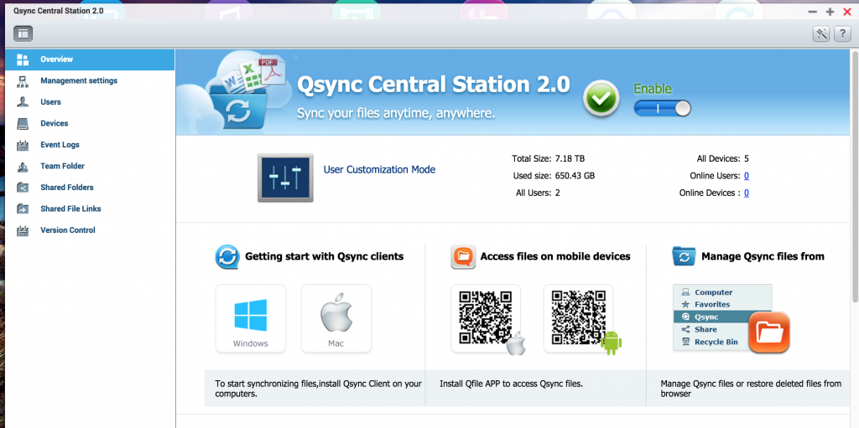Click the wizard wand icon in toolbar
Screen dimensions: 859x428
(821, 34)
